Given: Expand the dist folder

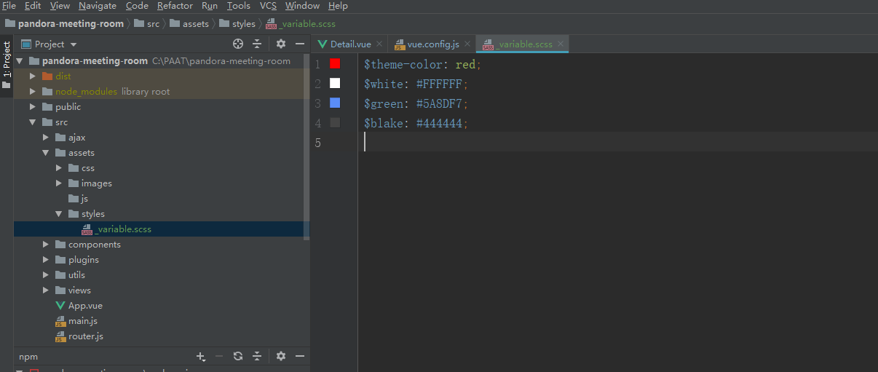Looking at the screenshot, I should (x=32, y=76).
